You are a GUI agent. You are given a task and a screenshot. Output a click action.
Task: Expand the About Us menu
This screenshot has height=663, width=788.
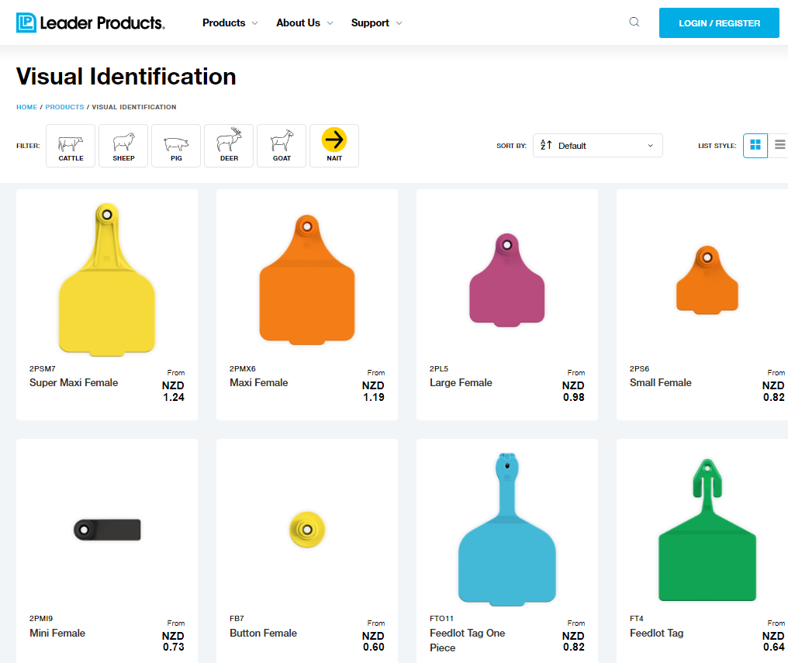pyautogui.click(x=304, y=23)
